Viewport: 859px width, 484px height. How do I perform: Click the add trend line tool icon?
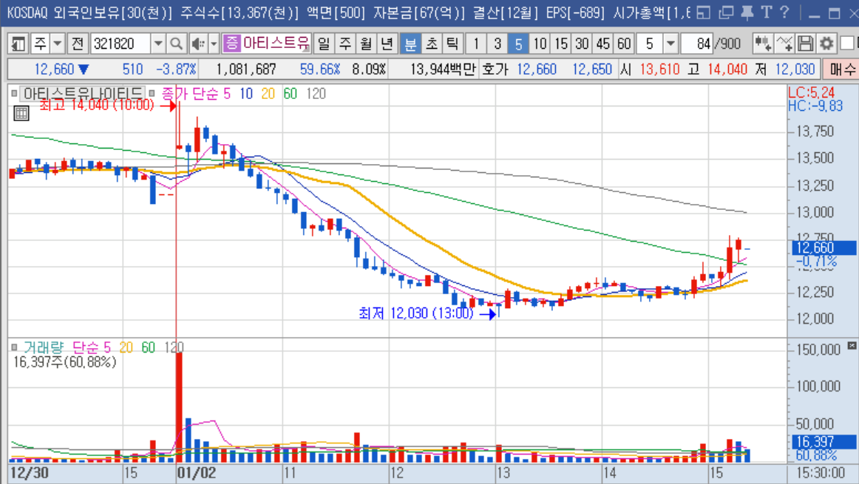point(784,44)
